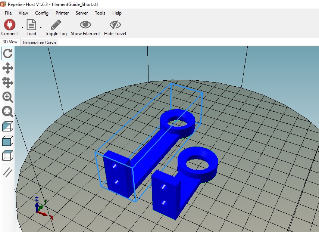Select the Move viewpoint arrows tool
319x232 pixels.
8,68
